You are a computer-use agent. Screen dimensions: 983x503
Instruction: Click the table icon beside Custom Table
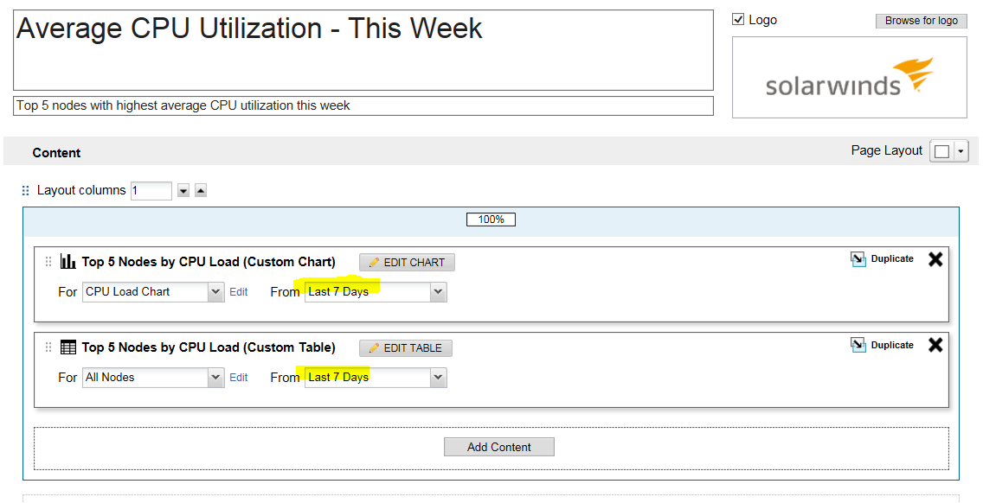coord(67,347)
